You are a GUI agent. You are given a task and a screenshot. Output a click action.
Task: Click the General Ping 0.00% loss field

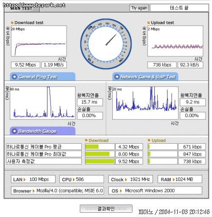tap(90, 116)
